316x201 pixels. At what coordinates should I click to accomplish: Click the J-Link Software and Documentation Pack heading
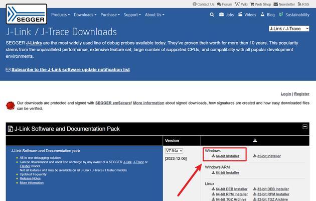point(67,129)
